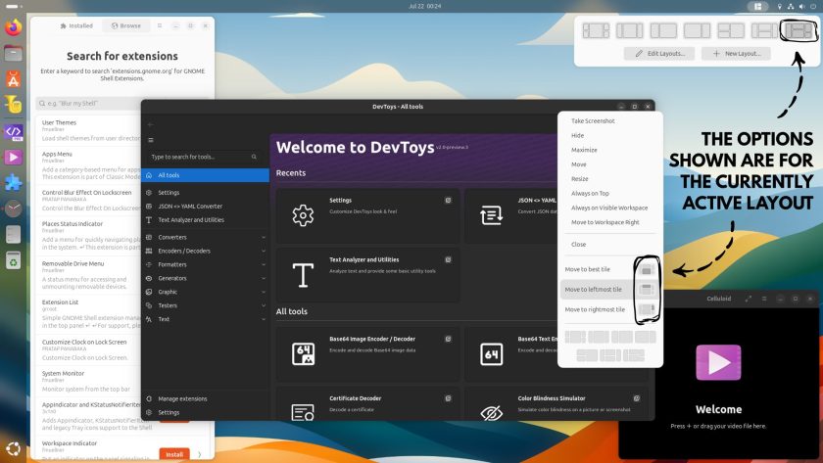The height and width of the screenshot is (463, 823).
Task: Open the clock showing Jul 22 00:24
Action: coord(424,6)
